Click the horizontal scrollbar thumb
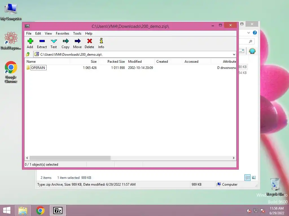This screenshot has height=216, width=289. pyautogui.click(x=70, y=158)
